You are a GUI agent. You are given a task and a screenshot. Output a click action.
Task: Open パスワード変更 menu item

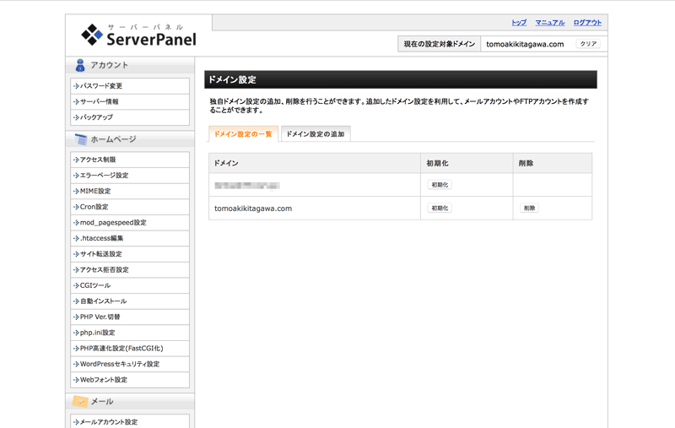130,86
